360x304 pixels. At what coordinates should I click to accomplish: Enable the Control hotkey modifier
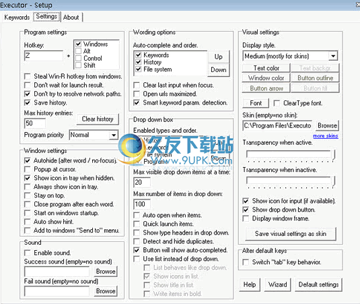point(78,58)
